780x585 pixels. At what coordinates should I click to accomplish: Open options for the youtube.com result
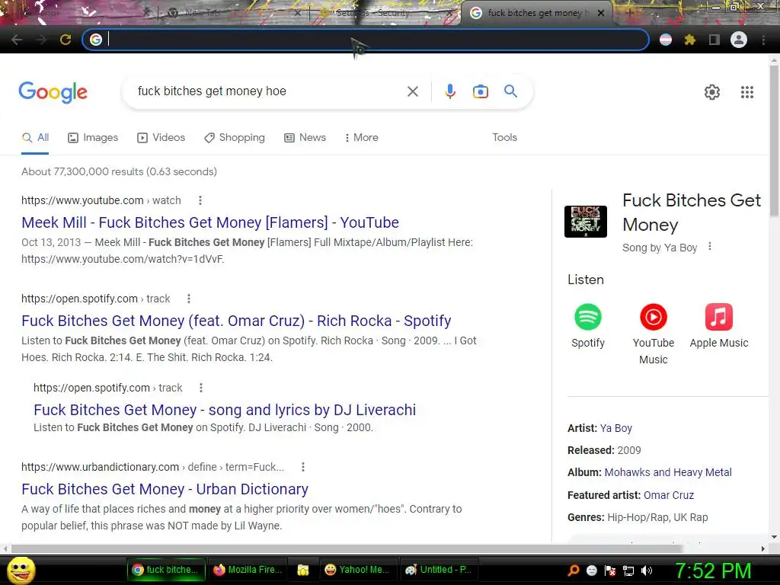pyautogui.click(x=200, y=200)
